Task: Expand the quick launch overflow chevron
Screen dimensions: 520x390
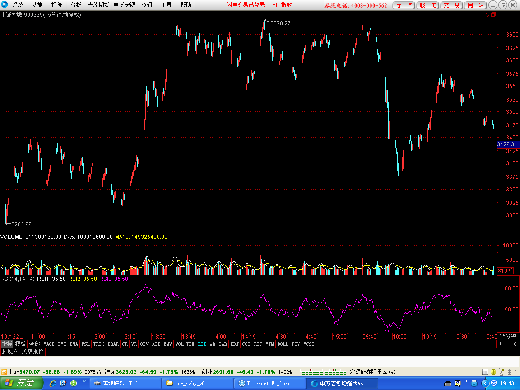Action: (84, 381)
